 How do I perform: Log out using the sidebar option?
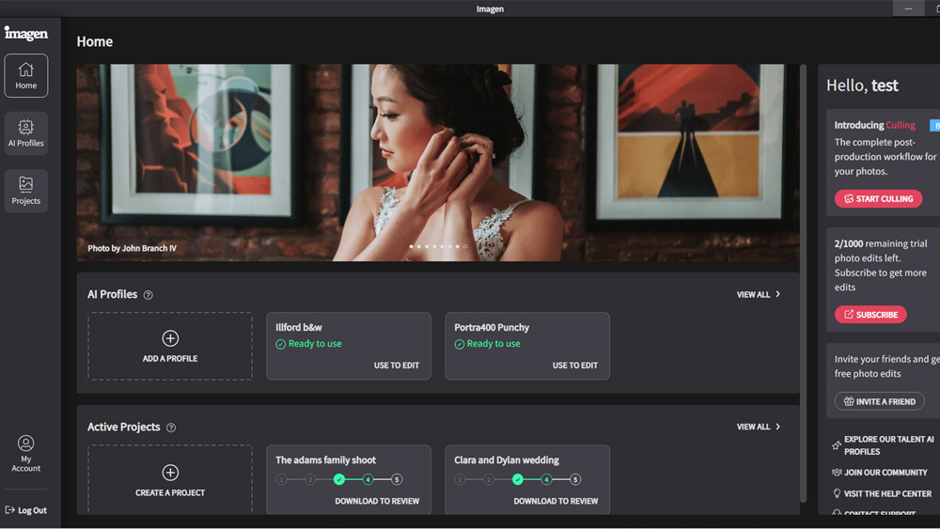26,510
